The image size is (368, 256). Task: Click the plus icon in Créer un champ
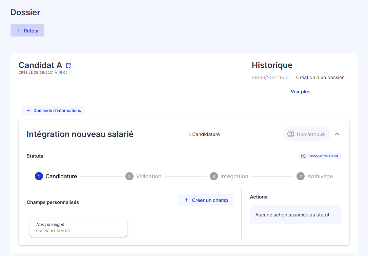pyautogui.click(x=186, y=200)
